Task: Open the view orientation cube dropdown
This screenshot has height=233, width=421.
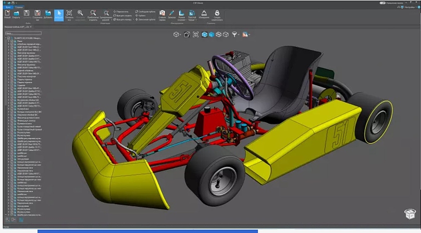Action: tap(177, 35)
